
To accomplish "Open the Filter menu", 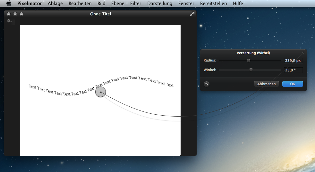I will (136, 4).
